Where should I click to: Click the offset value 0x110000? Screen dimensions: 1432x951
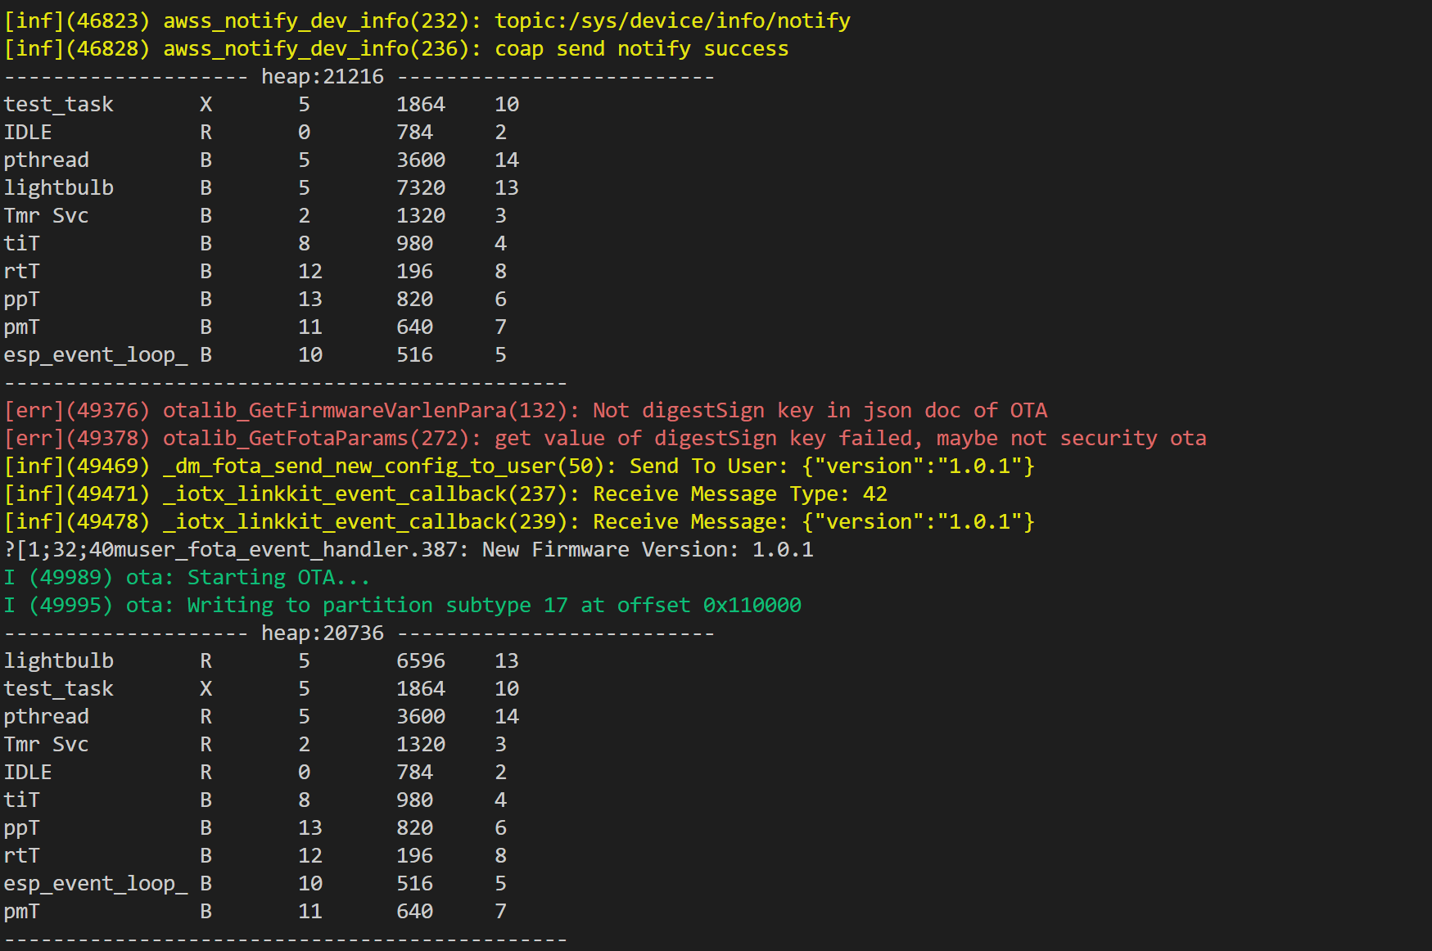click(752, 606)
